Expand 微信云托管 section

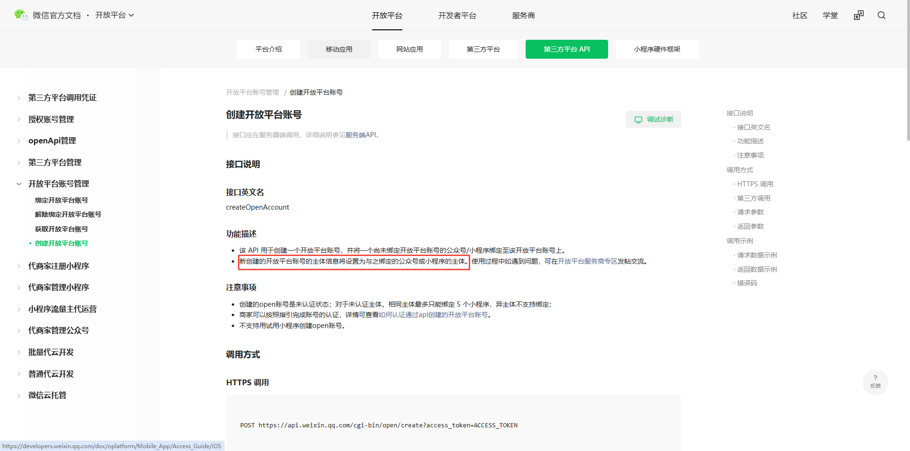tap(47, 395)
